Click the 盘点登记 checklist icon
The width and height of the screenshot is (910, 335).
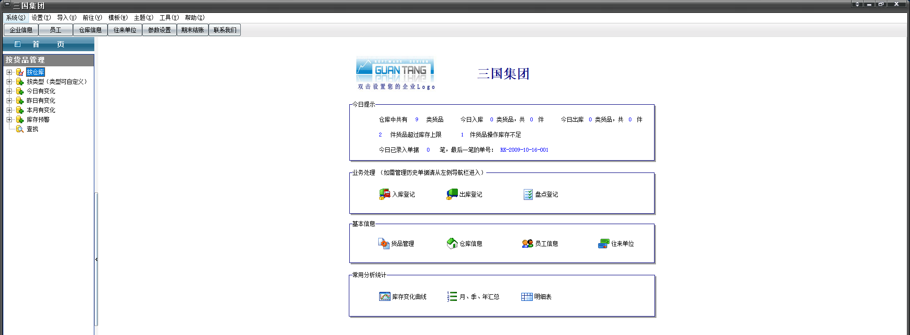(528, 194)
